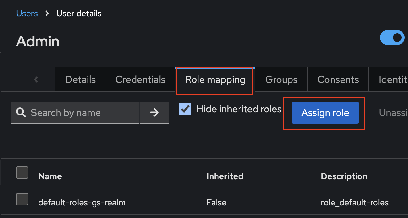Navigate back via the Users breadcrumb link
Screen dimensions: 408x218
(x=27, y=14)
